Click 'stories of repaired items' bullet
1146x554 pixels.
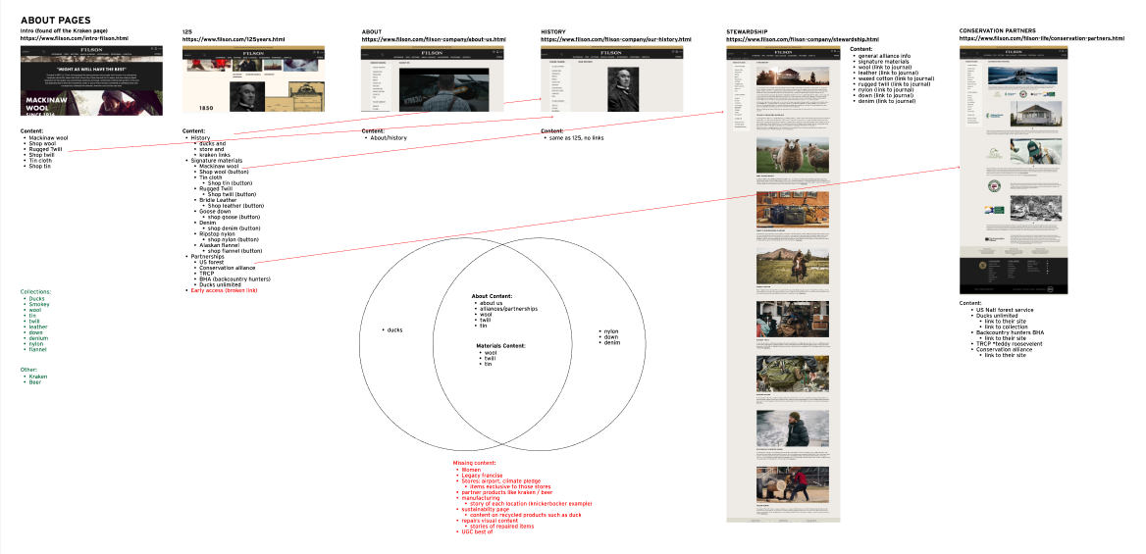(x=502, y=527)
